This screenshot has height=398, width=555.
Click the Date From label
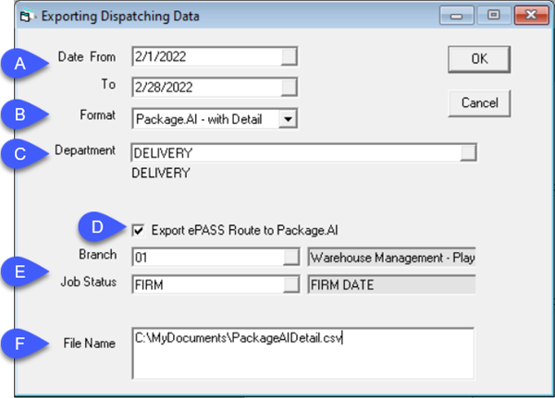(87, 57)
